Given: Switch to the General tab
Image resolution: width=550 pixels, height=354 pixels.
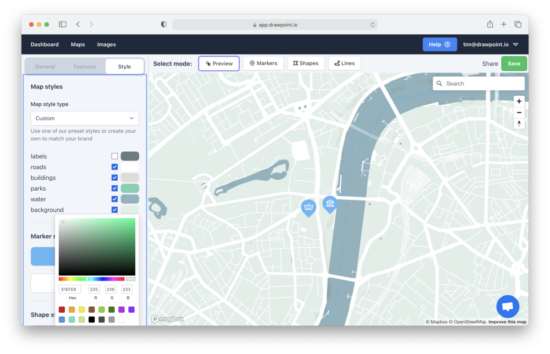Looking at the screenshot, I should [45, 66].
